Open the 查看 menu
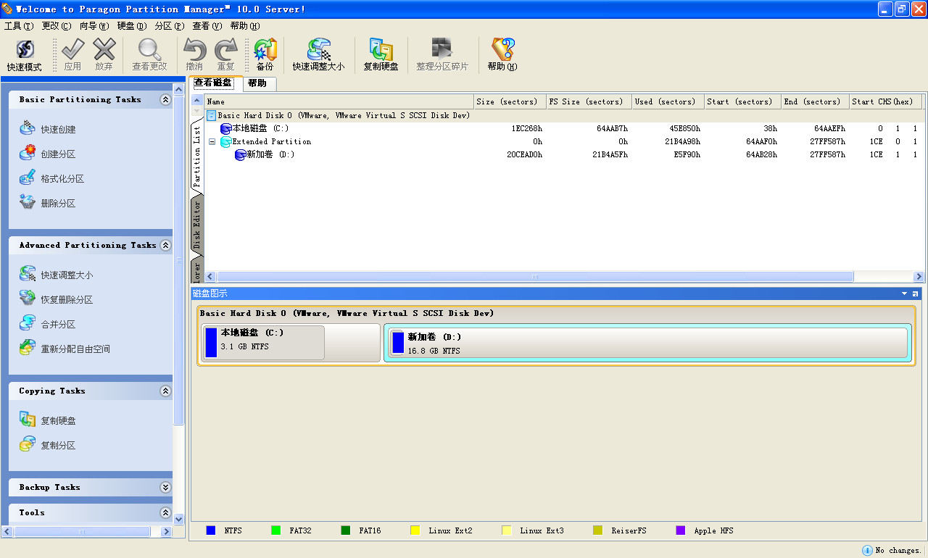 (207, 26)
